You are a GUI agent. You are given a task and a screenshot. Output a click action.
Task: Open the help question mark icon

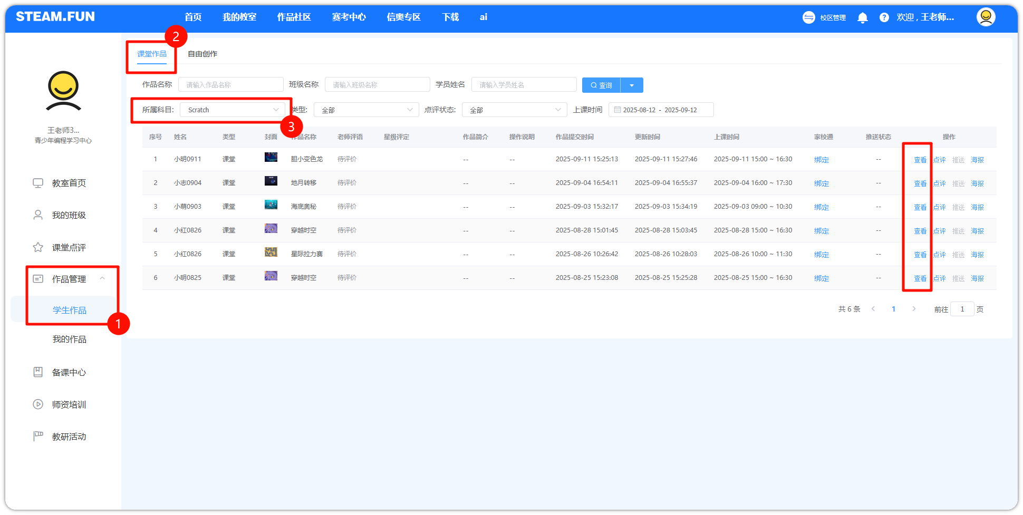click(884, 18)
